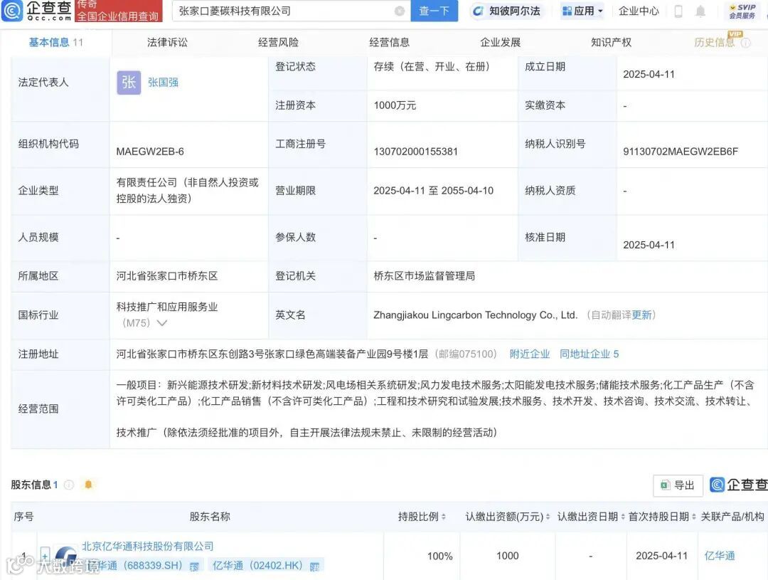Open the SVIP 会员服务 badge
768x580 pixels.
742,11
